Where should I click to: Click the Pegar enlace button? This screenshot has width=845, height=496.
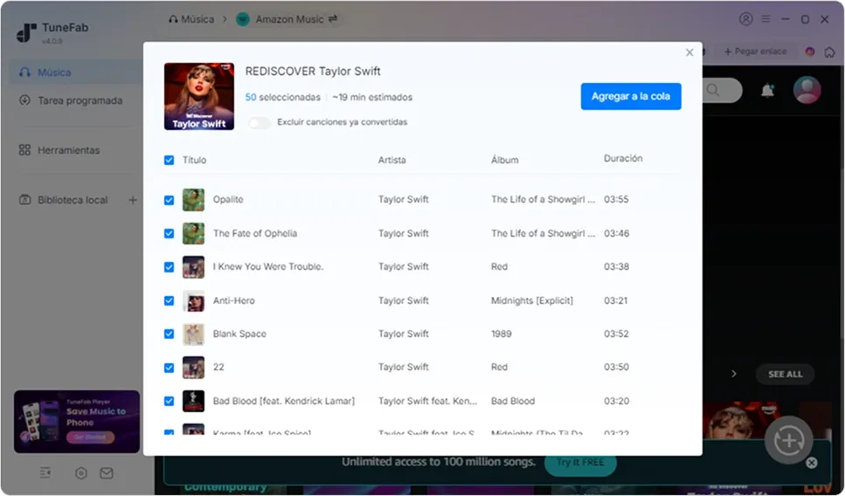point(756,52)
